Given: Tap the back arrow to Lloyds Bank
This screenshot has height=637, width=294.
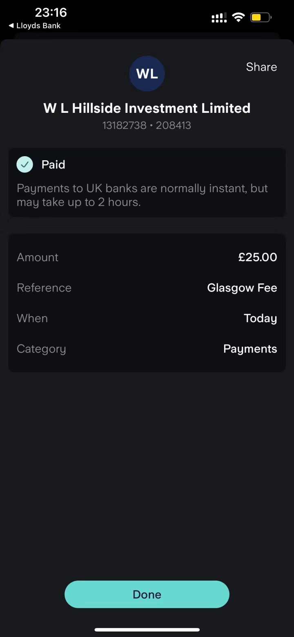Looking at the screenshot, I should [11, 26].
